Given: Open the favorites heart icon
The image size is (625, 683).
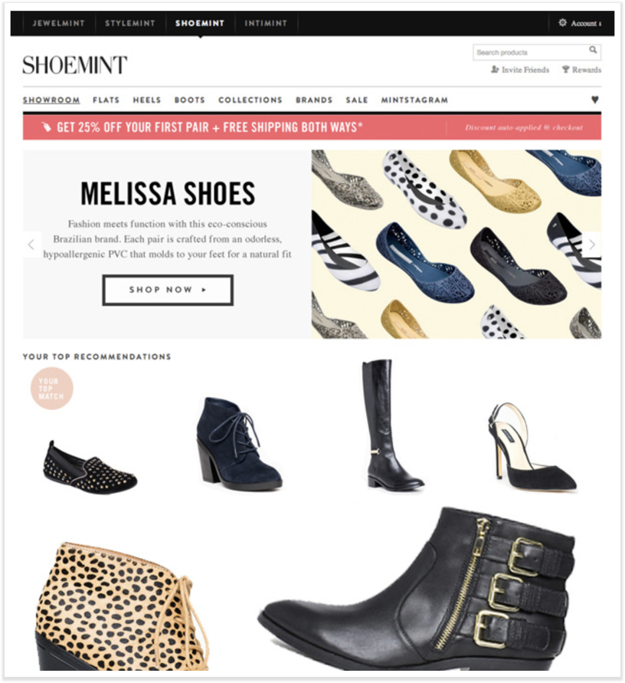Looking at the screenshot, I should pos(595,100).
